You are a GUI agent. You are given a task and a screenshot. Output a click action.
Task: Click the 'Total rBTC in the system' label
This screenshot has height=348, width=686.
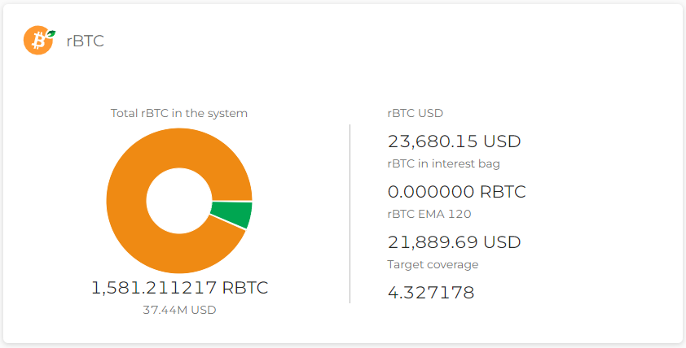point(179,114)
